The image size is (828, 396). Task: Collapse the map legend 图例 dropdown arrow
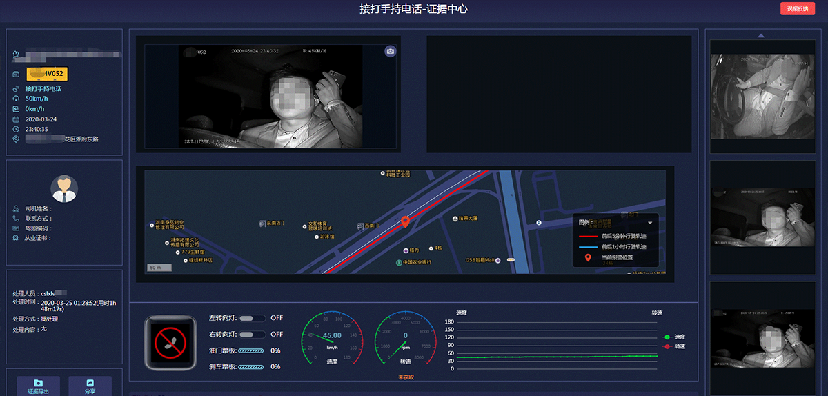click(650, 223)
